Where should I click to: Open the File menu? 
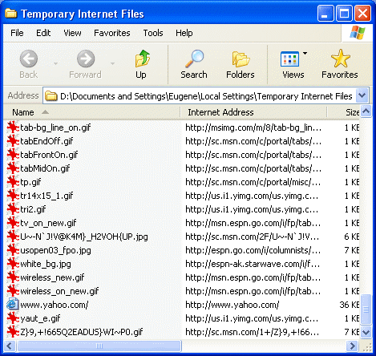pyautogui.click(x=17, y=33)
